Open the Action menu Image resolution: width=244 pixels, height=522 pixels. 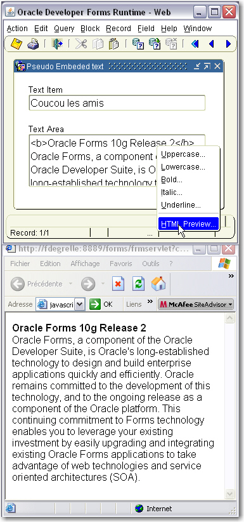[x=17, y=29]
